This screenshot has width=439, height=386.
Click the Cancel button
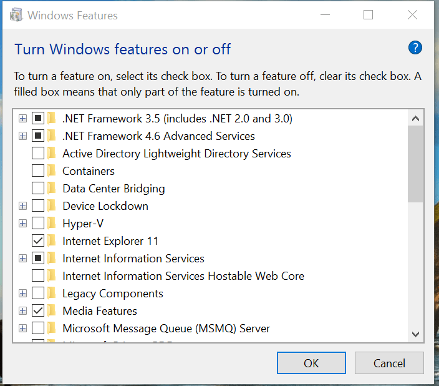[389, 363]
